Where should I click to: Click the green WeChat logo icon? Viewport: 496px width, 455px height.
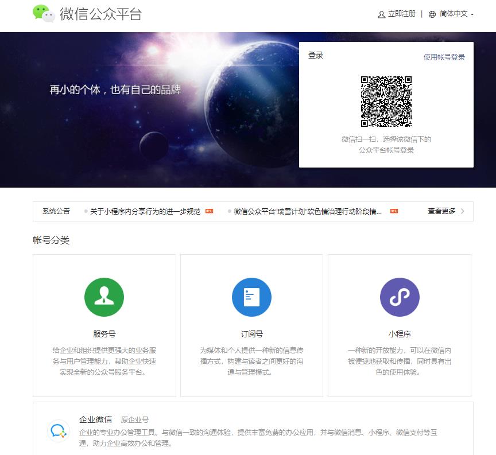tap(44, 14)
